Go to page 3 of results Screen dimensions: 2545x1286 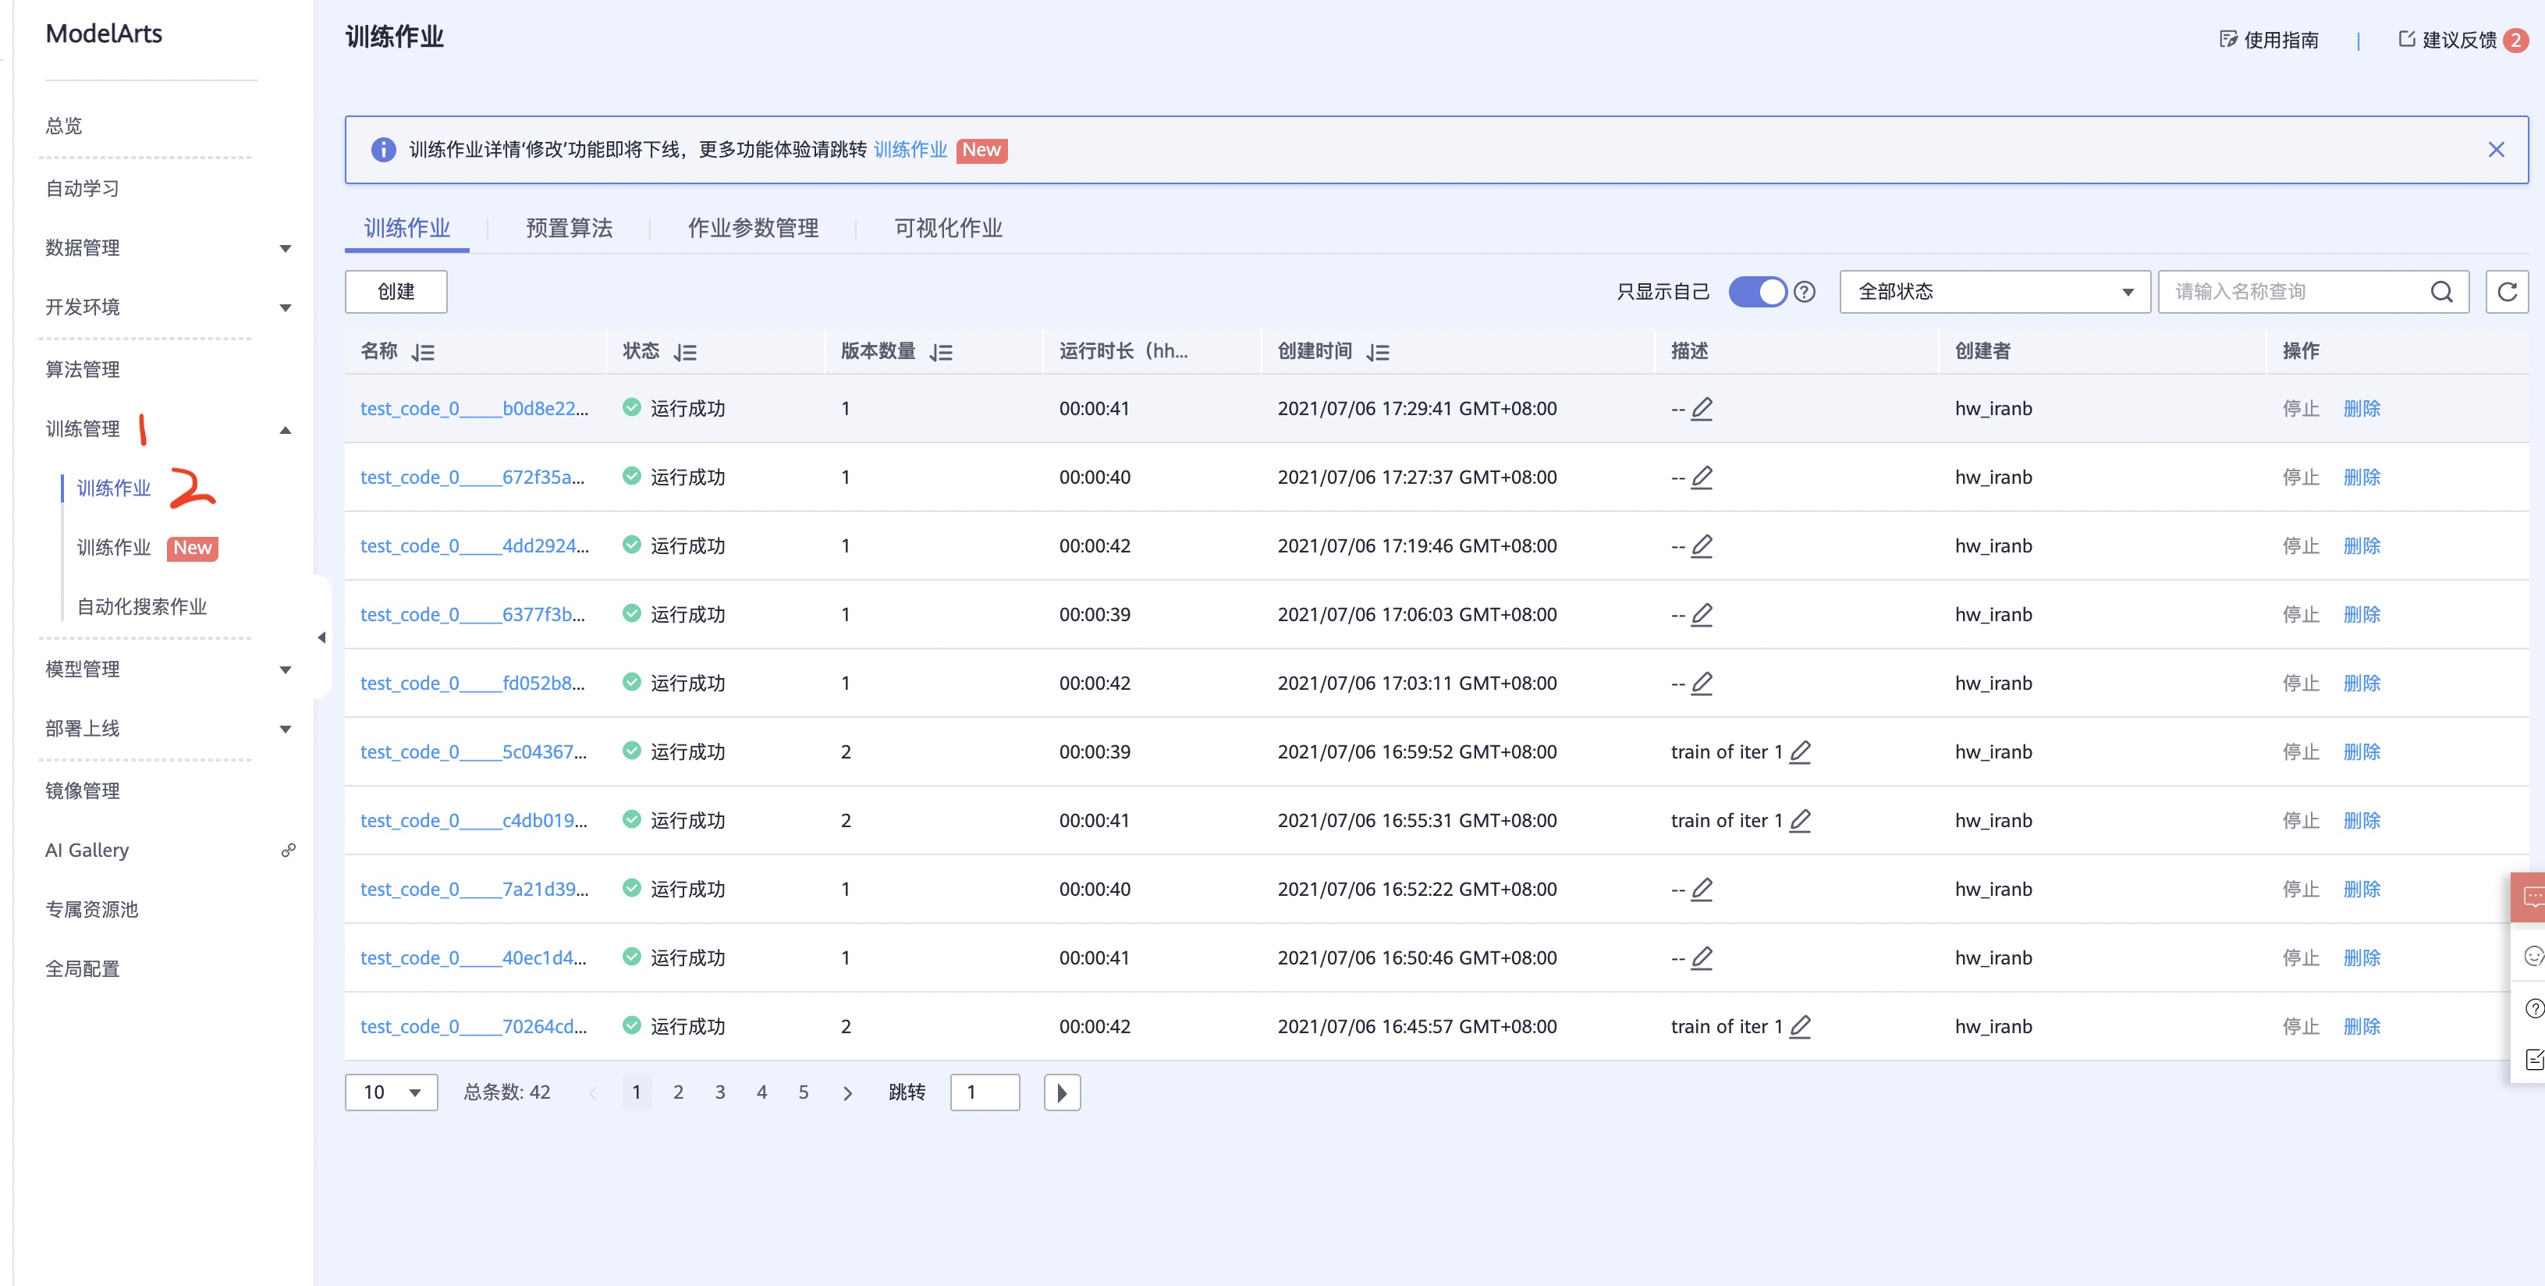coord(720,1092)
